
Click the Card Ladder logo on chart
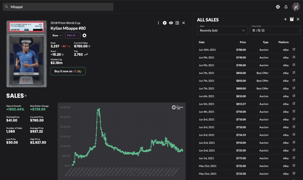177,107
